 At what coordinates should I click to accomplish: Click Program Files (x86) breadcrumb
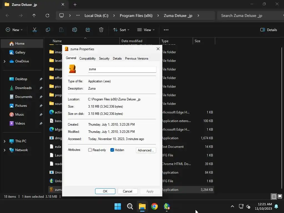[136, 16]
